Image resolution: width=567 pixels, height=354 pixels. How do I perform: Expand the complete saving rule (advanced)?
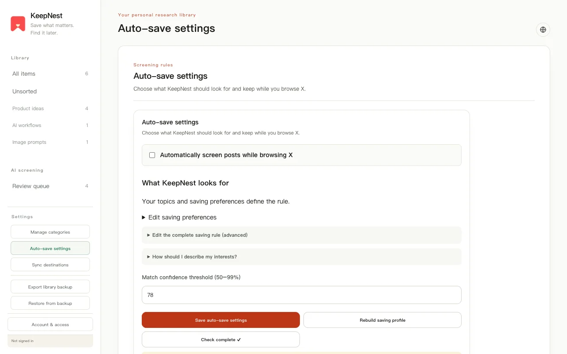[x=302, y=235]
